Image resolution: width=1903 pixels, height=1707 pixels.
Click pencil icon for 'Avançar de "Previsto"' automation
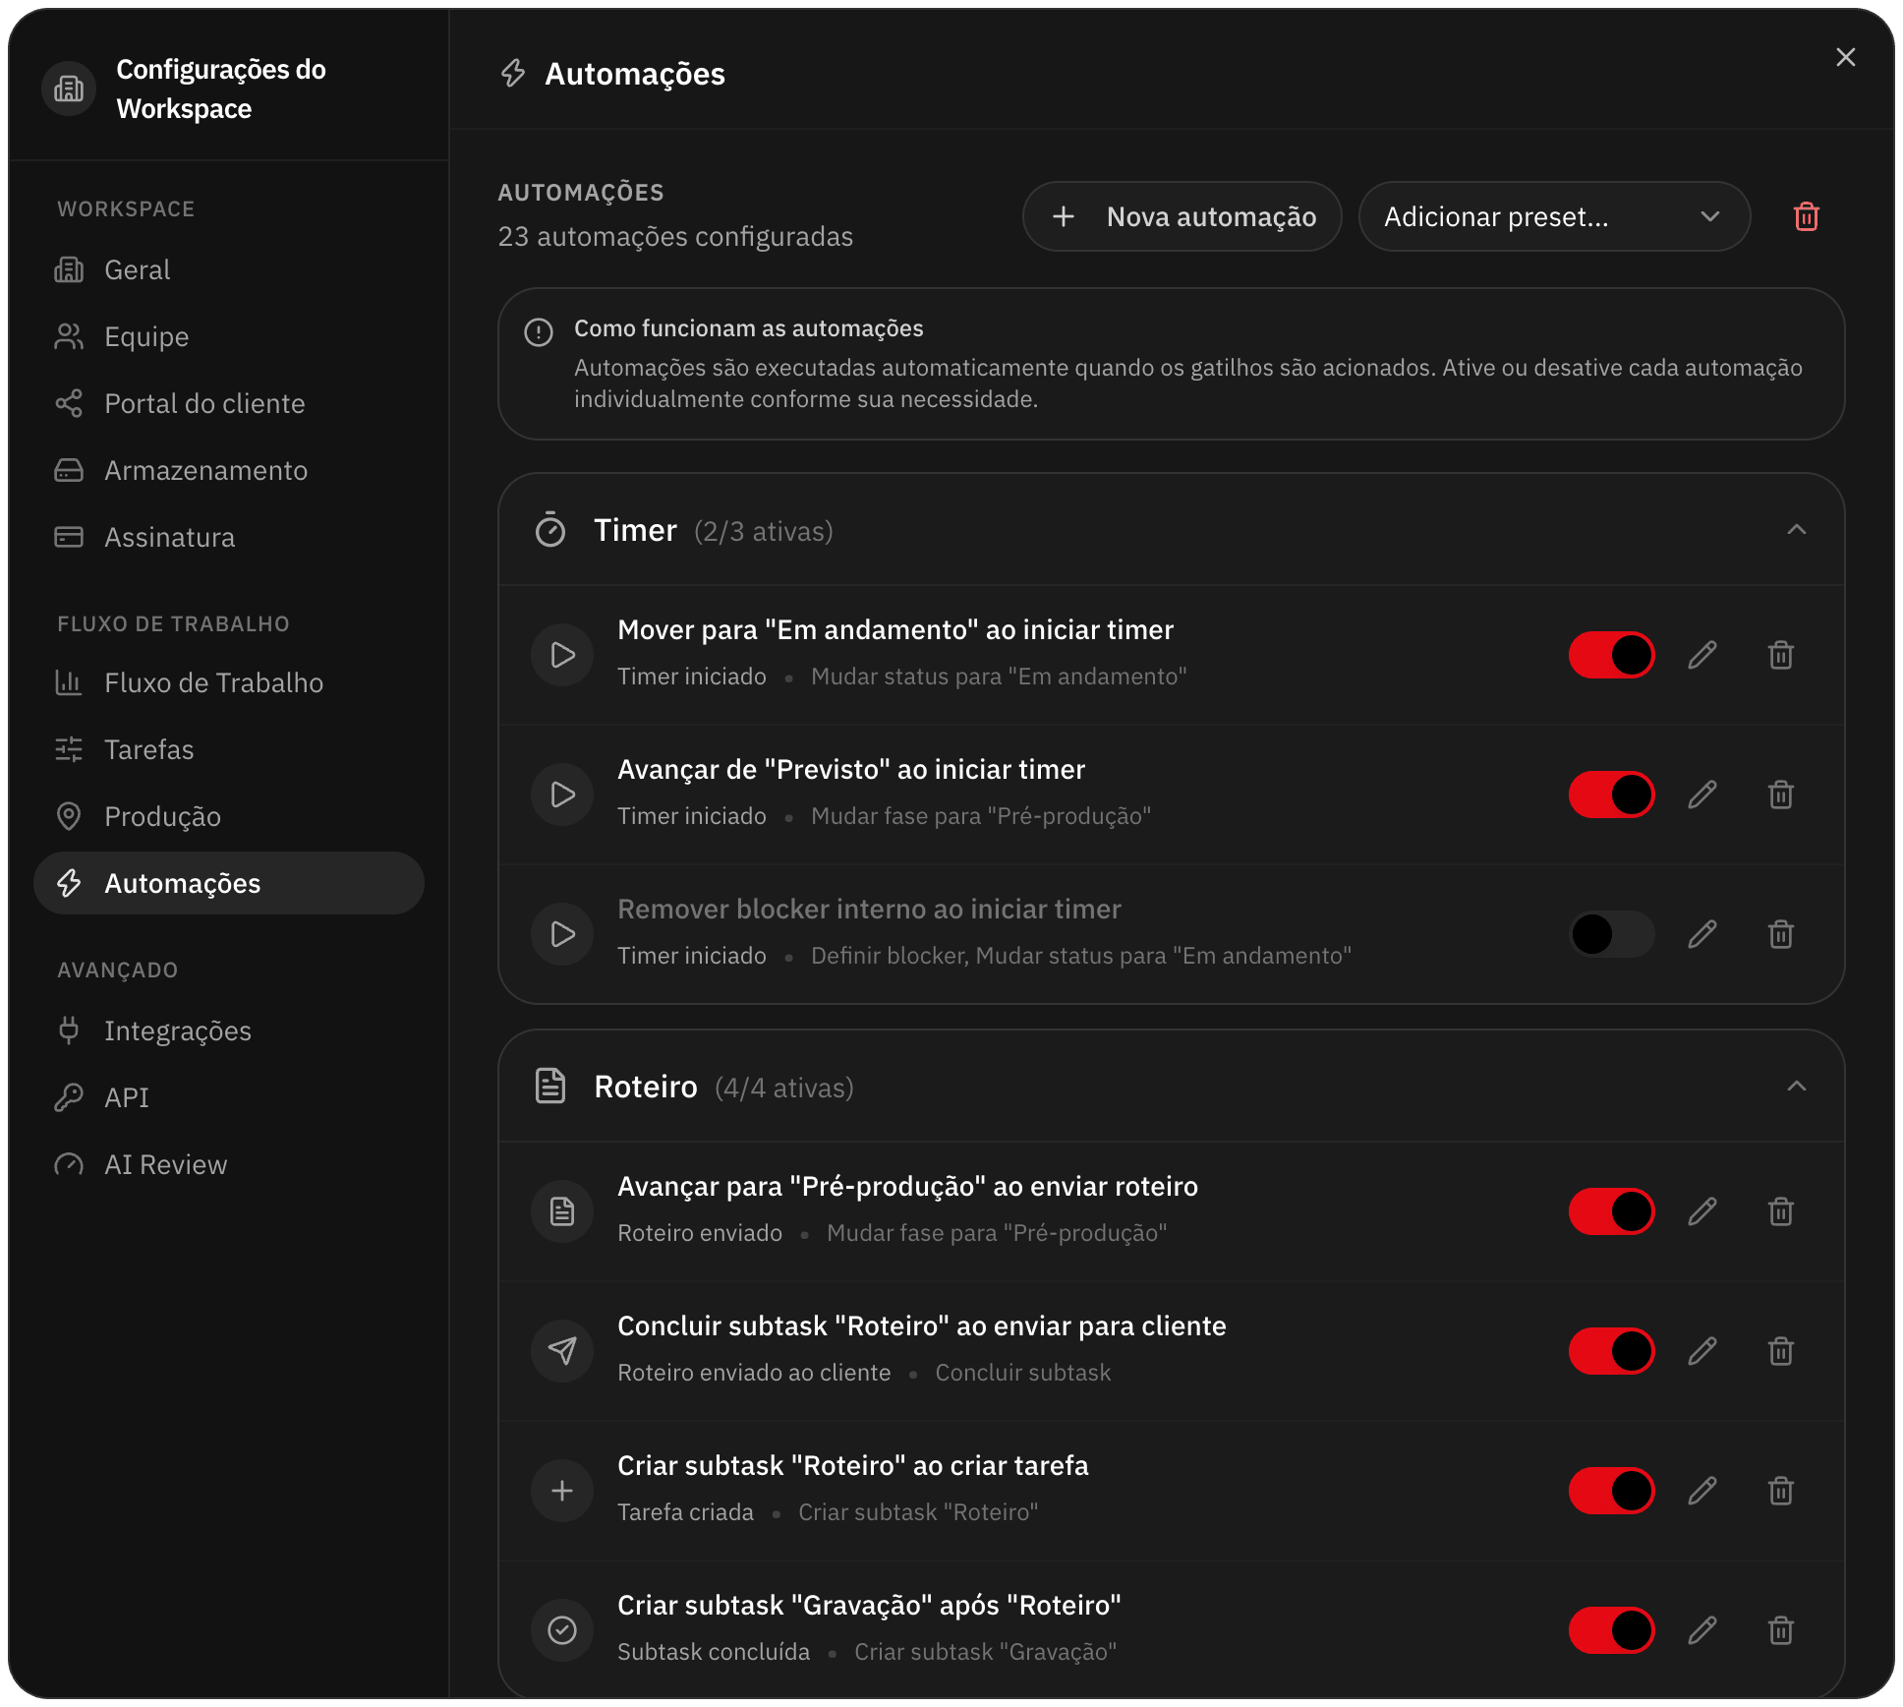pos(1702,795)
